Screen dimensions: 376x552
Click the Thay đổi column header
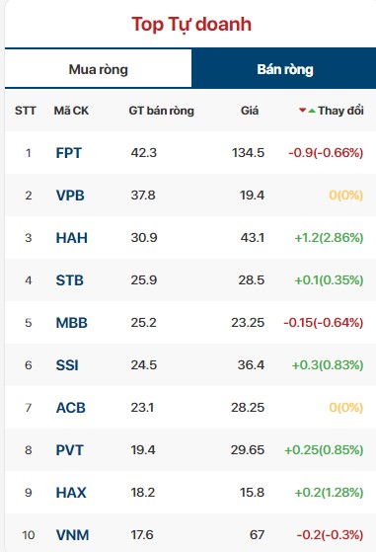[x=340, y=111]
